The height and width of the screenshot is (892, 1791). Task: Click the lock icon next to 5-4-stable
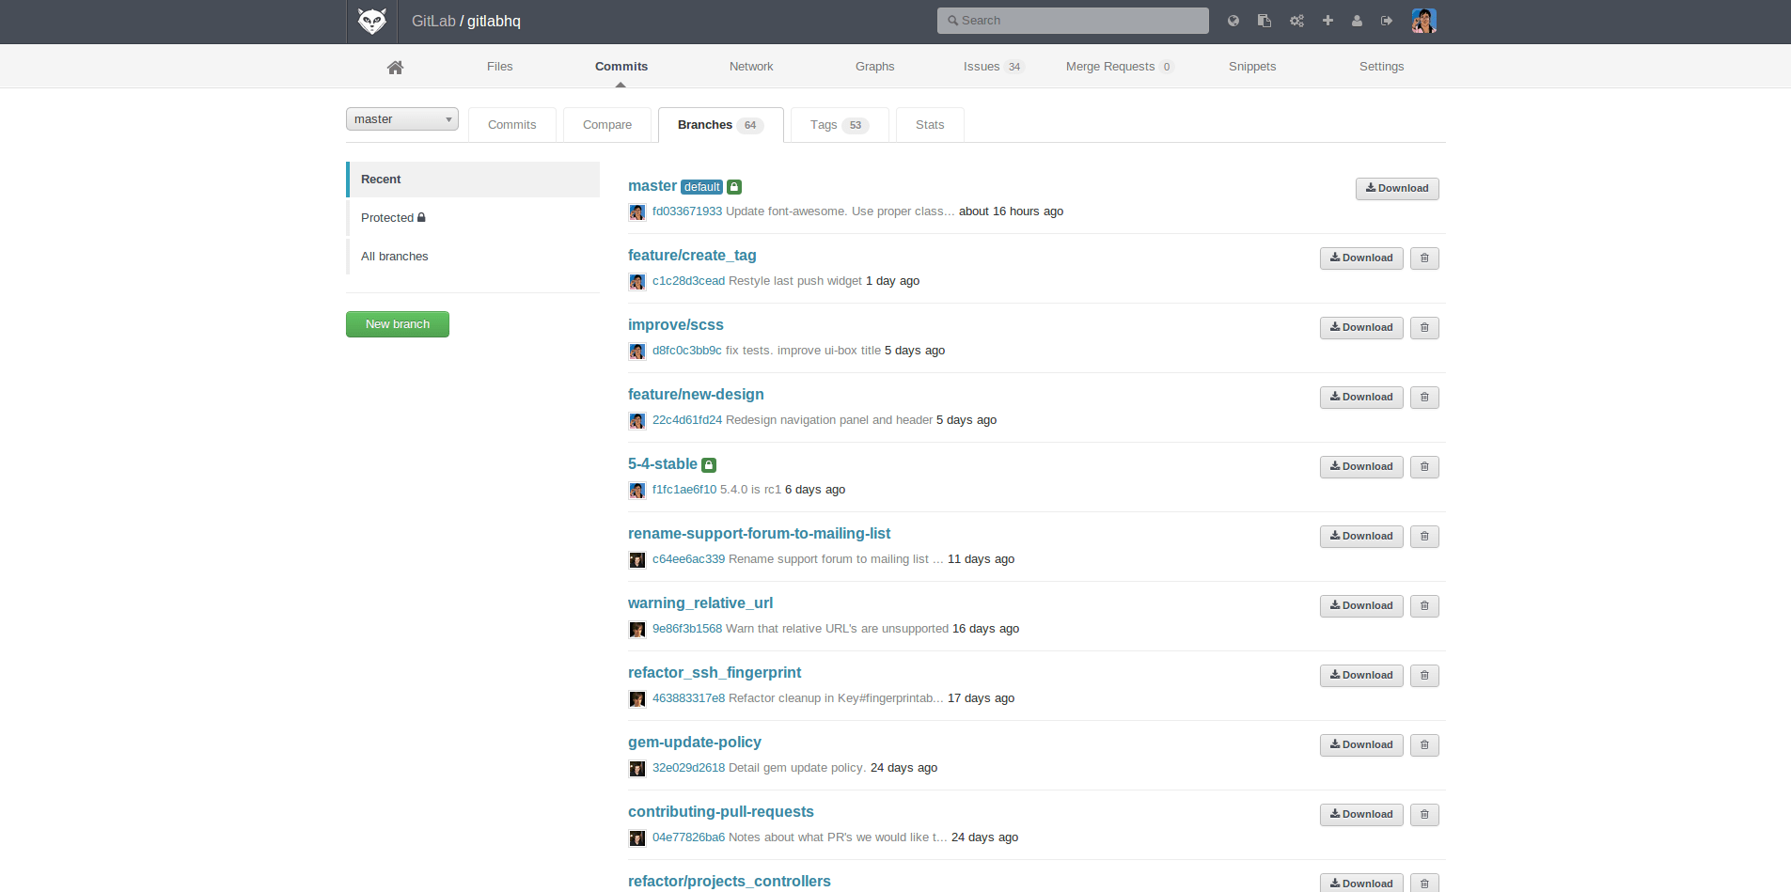pyautogui.click(x=709, y=463)
